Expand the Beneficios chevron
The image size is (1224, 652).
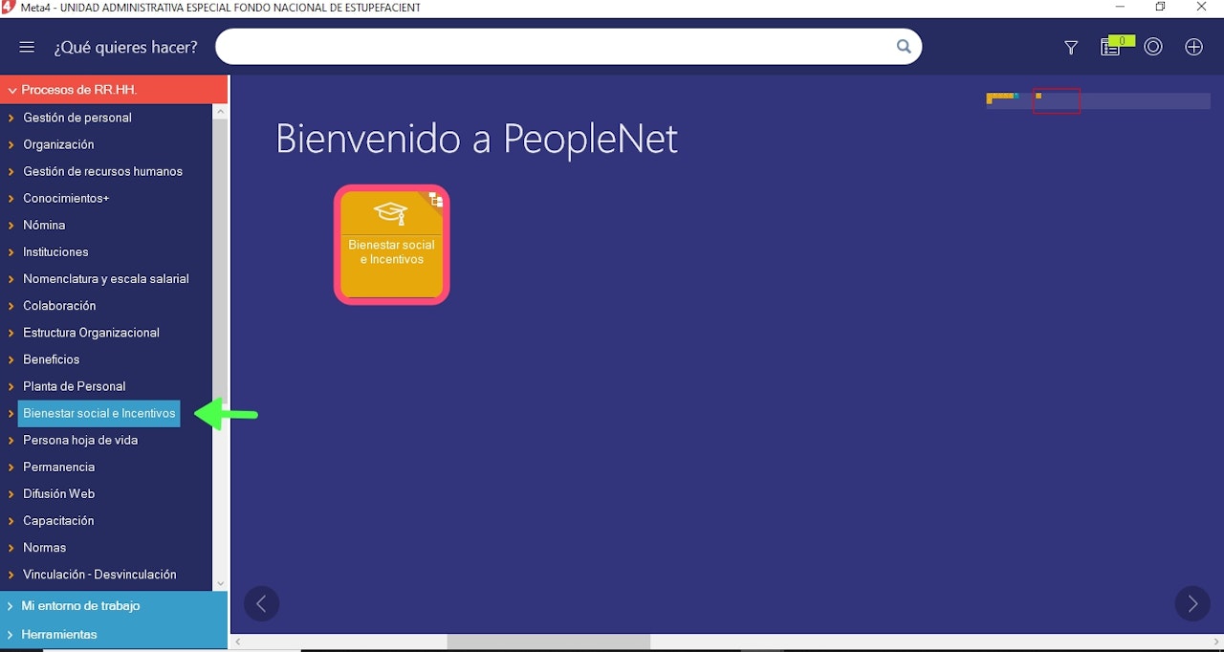pos(11,359)
